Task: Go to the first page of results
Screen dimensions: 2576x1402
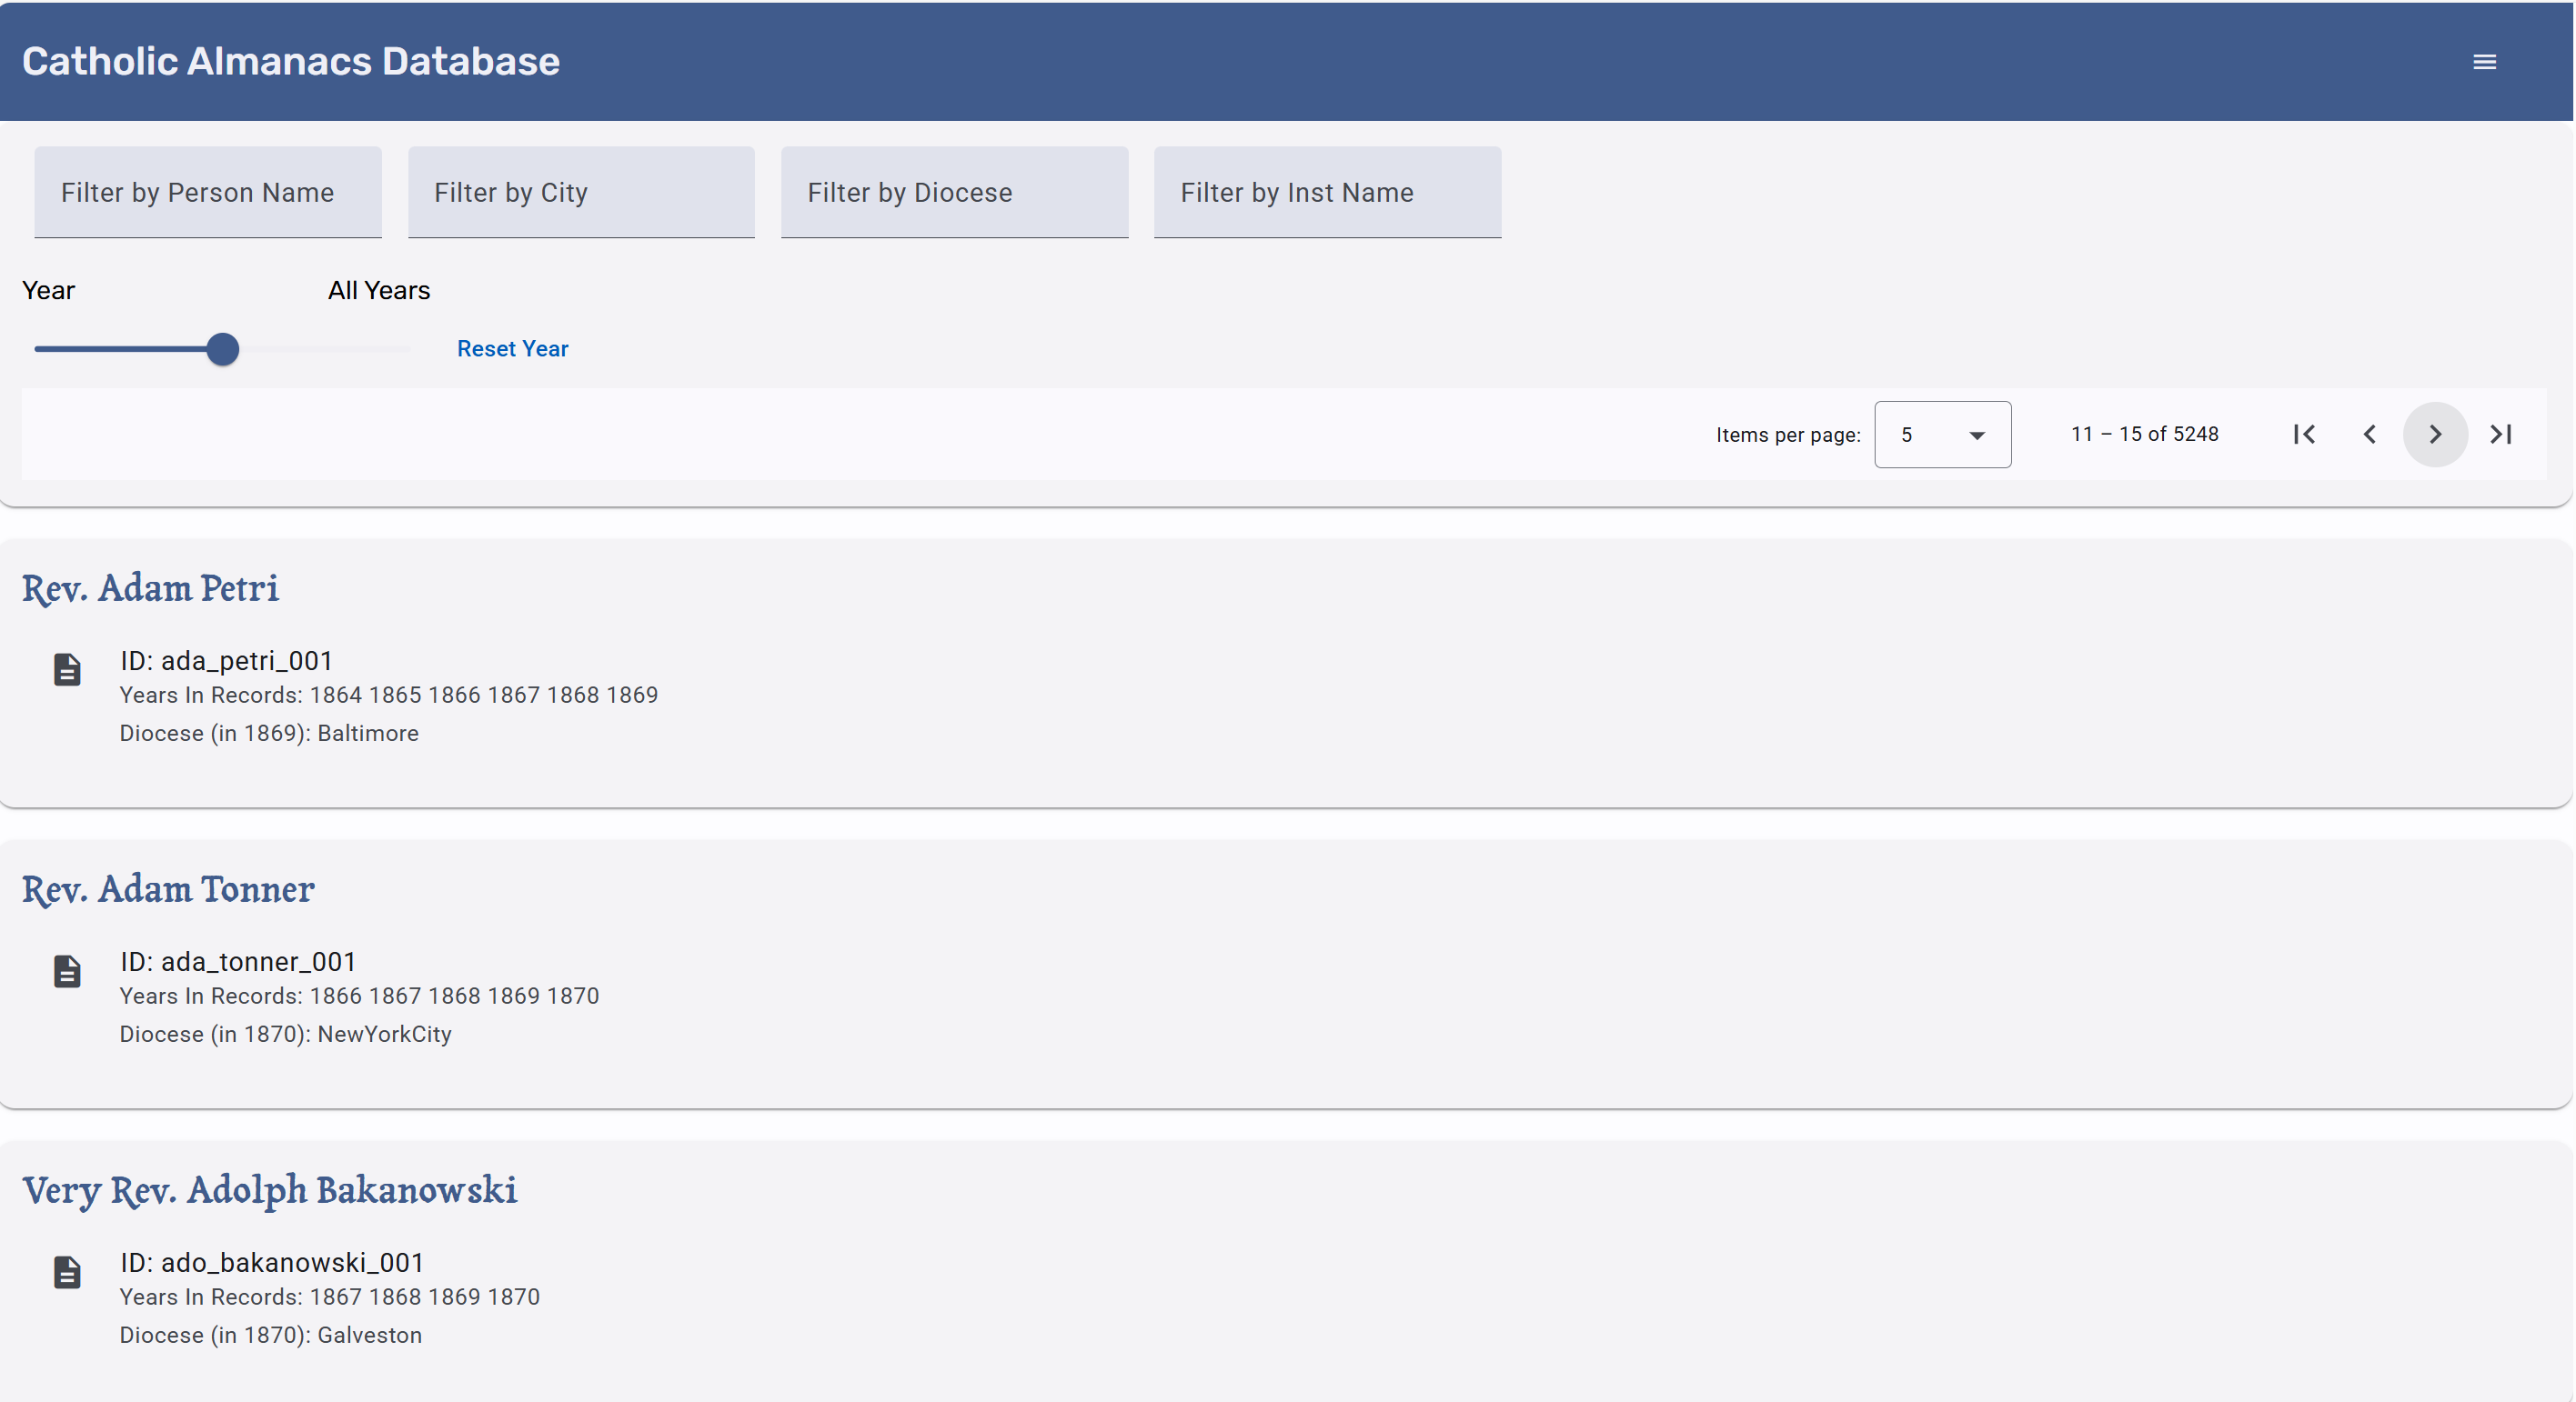Action: 2304,434
